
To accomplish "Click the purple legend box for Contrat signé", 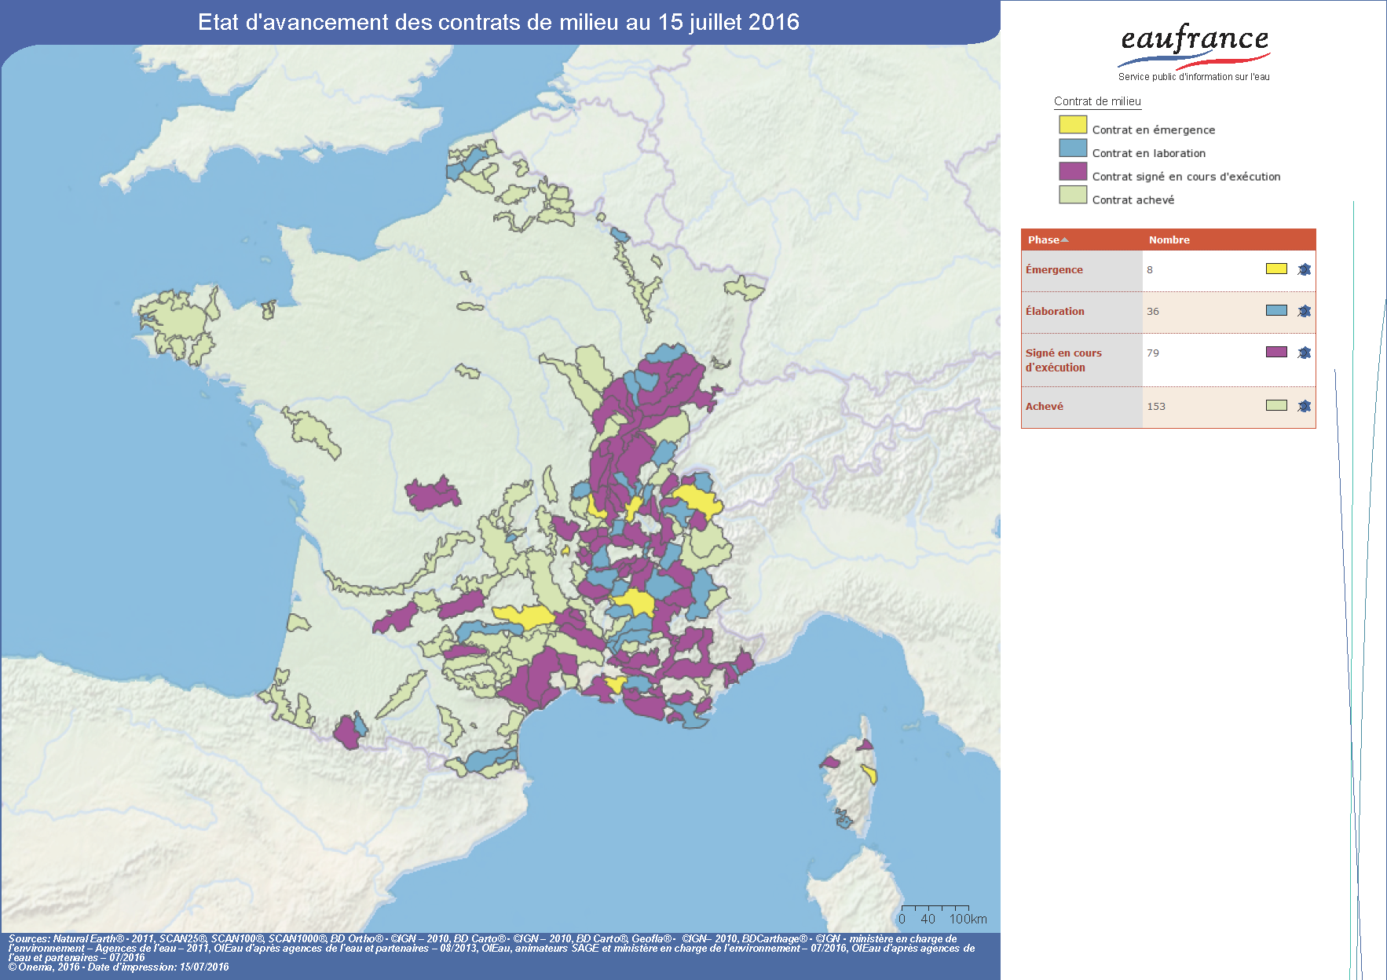I will (1073, 171).
